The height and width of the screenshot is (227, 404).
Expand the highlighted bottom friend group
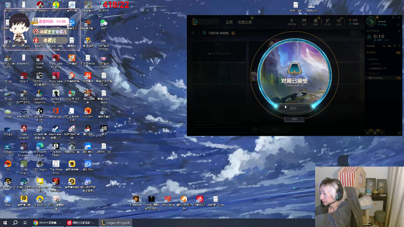(383, 78)
